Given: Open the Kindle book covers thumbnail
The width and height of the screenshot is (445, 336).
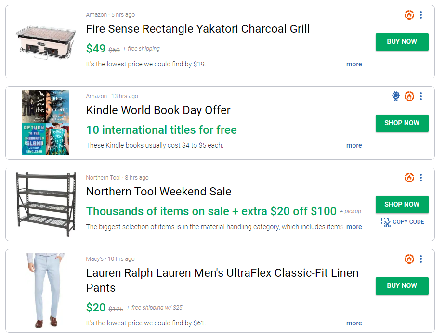Looking at the screenshot, I should (46, 123).
